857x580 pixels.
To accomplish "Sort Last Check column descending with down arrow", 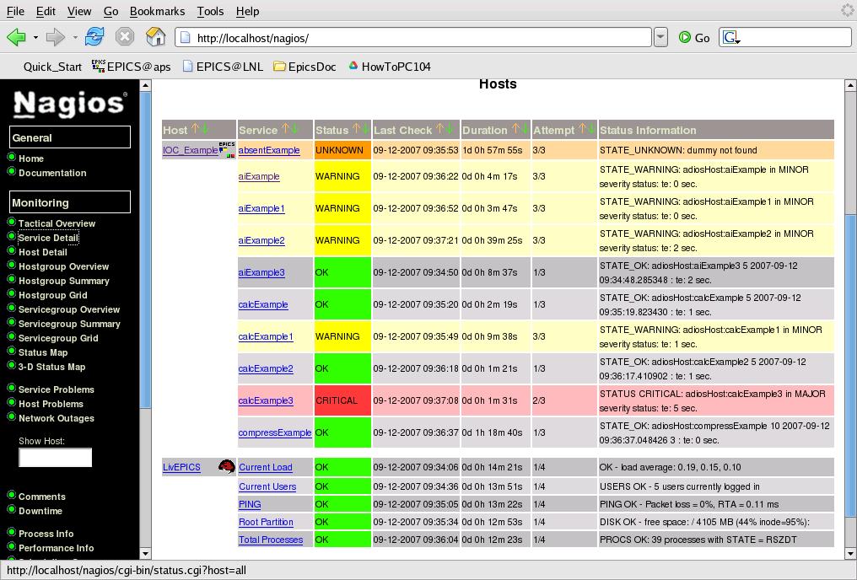I will point(450,129).
